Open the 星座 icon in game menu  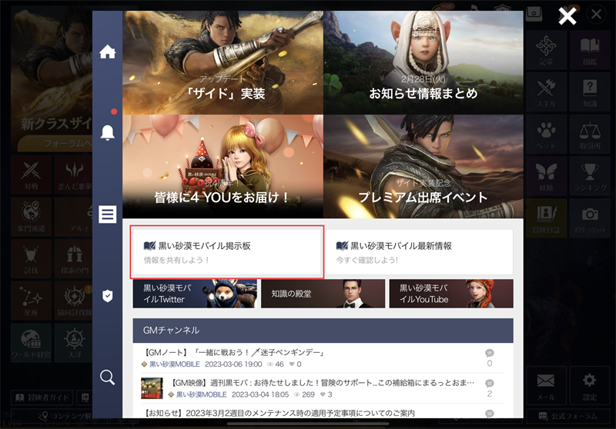point(31,301)
